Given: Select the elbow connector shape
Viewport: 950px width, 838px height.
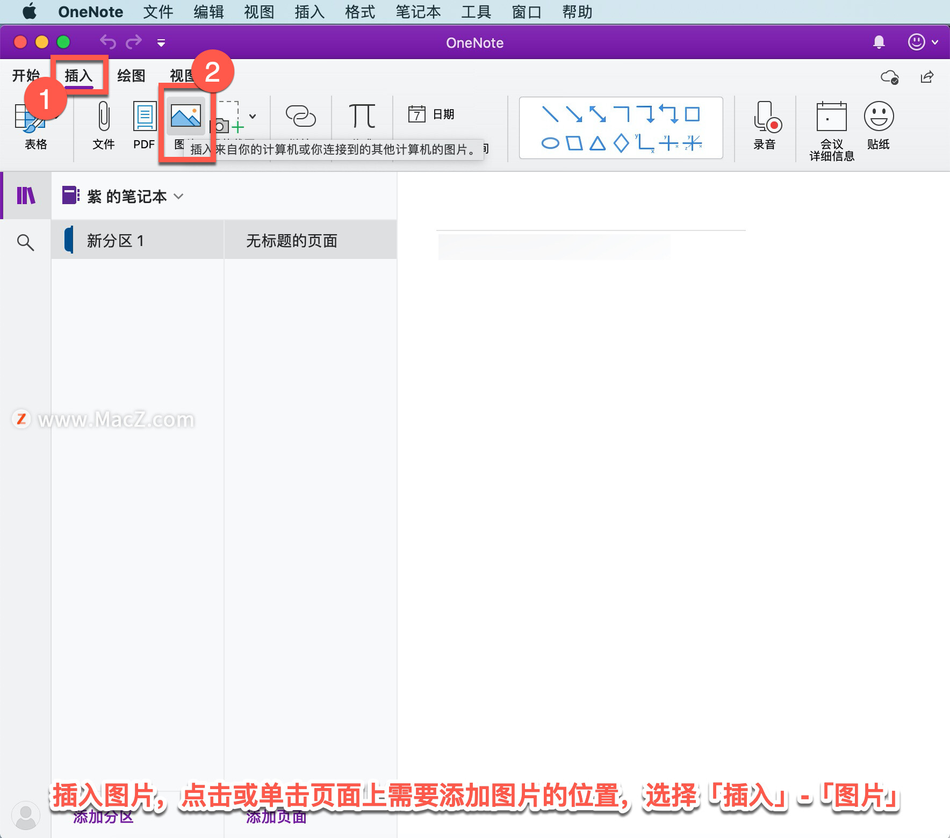Looking at the screenshot, I should (x=621, y=114).
